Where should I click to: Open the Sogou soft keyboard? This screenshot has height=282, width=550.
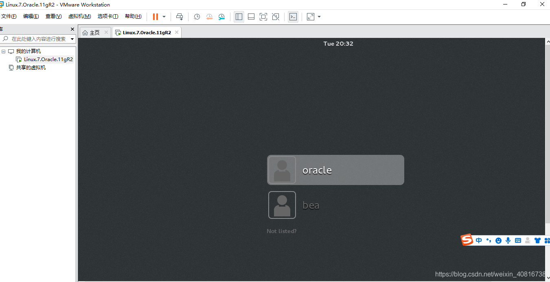[x=518, y=240]
